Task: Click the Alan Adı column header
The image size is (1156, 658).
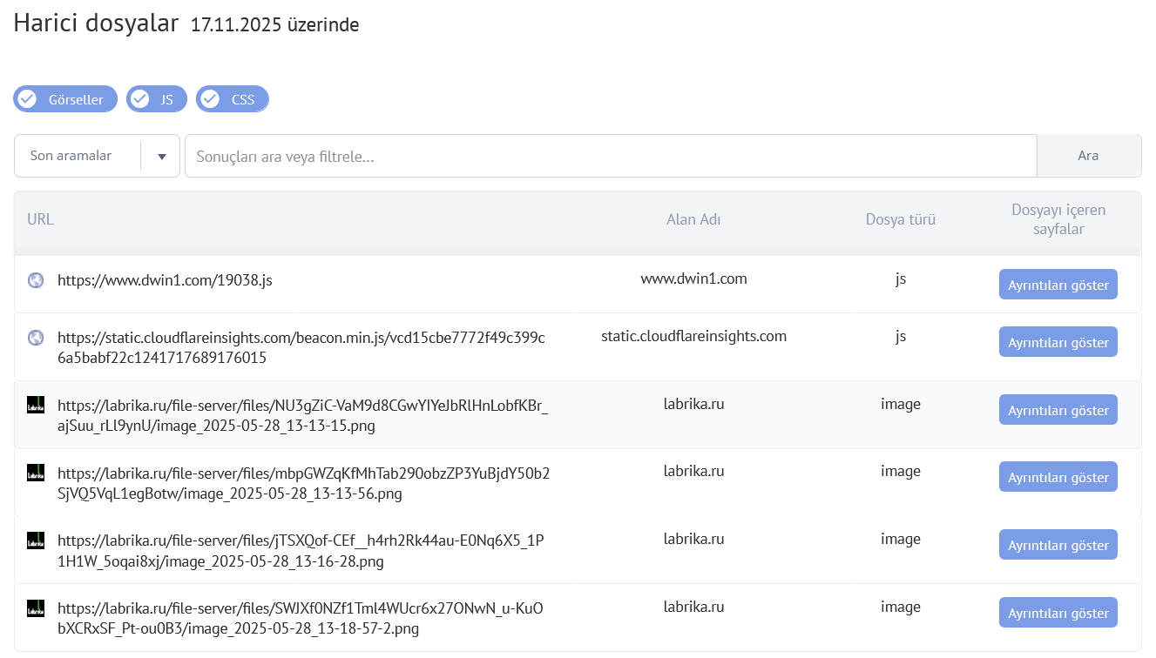Action: 693,219
